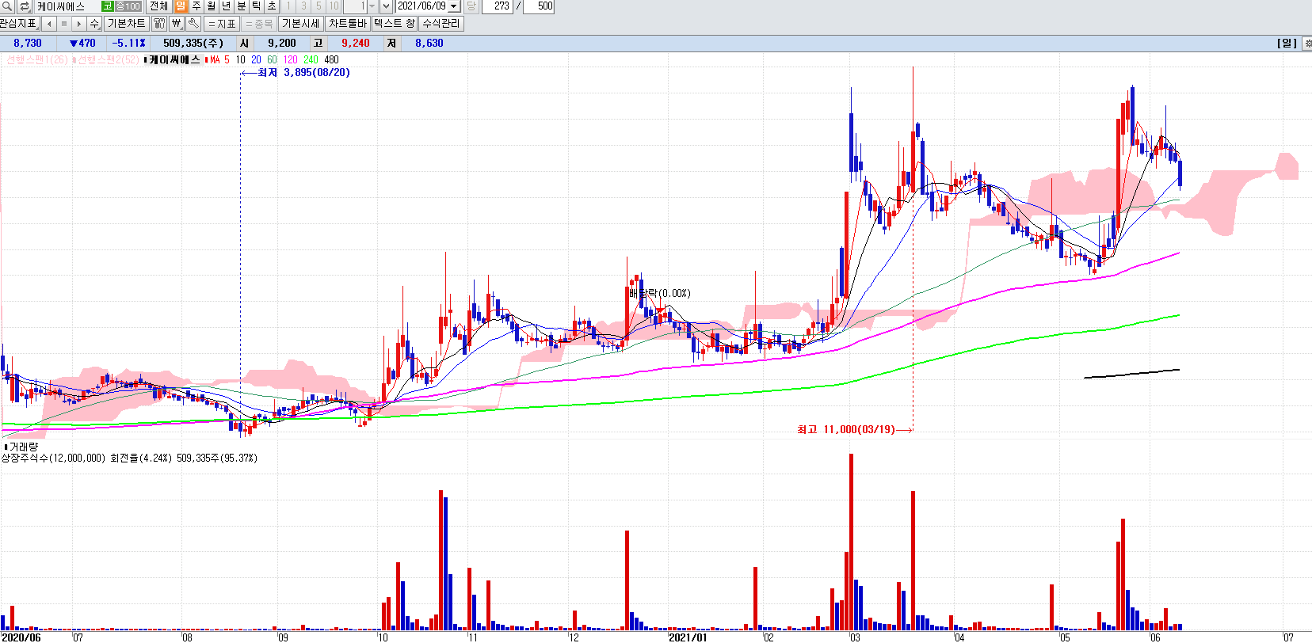Click the 당 button next to date

471,6
